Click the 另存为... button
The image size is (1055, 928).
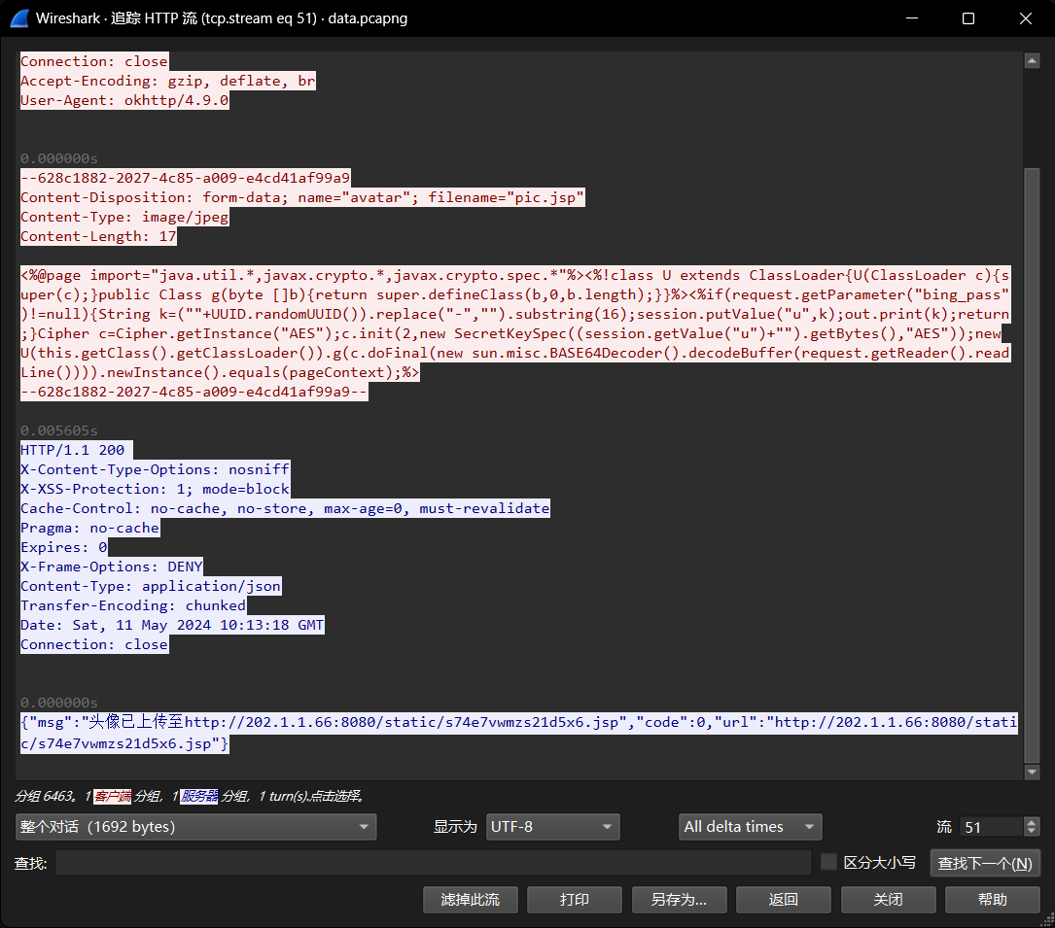tap(679, 900)
